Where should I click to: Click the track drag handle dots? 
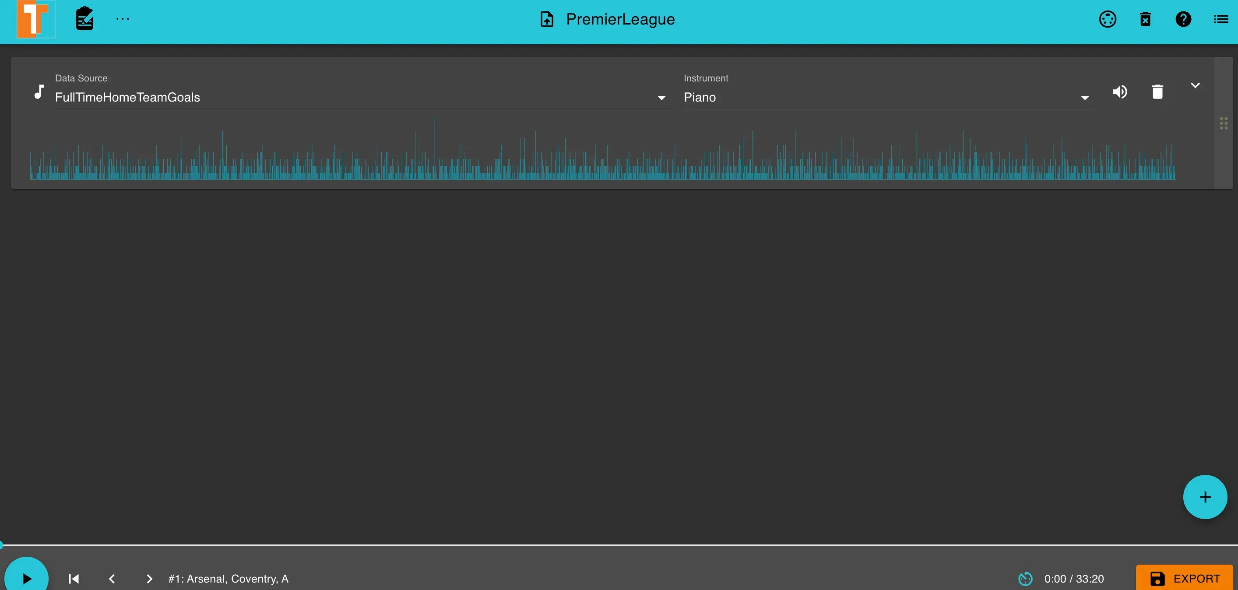[x=1224, y=123]
